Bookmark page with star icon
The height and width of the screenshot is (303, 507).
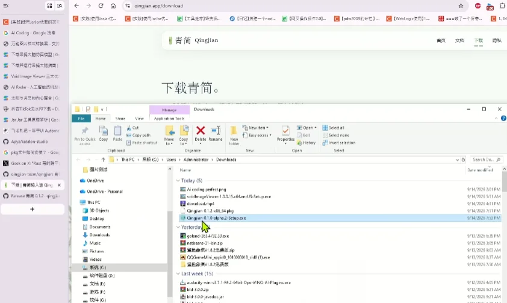click(461, 6)
